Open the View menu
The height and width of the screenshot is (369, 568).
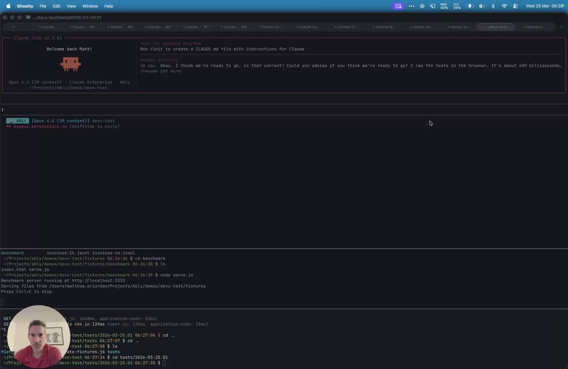pos(71,6)
